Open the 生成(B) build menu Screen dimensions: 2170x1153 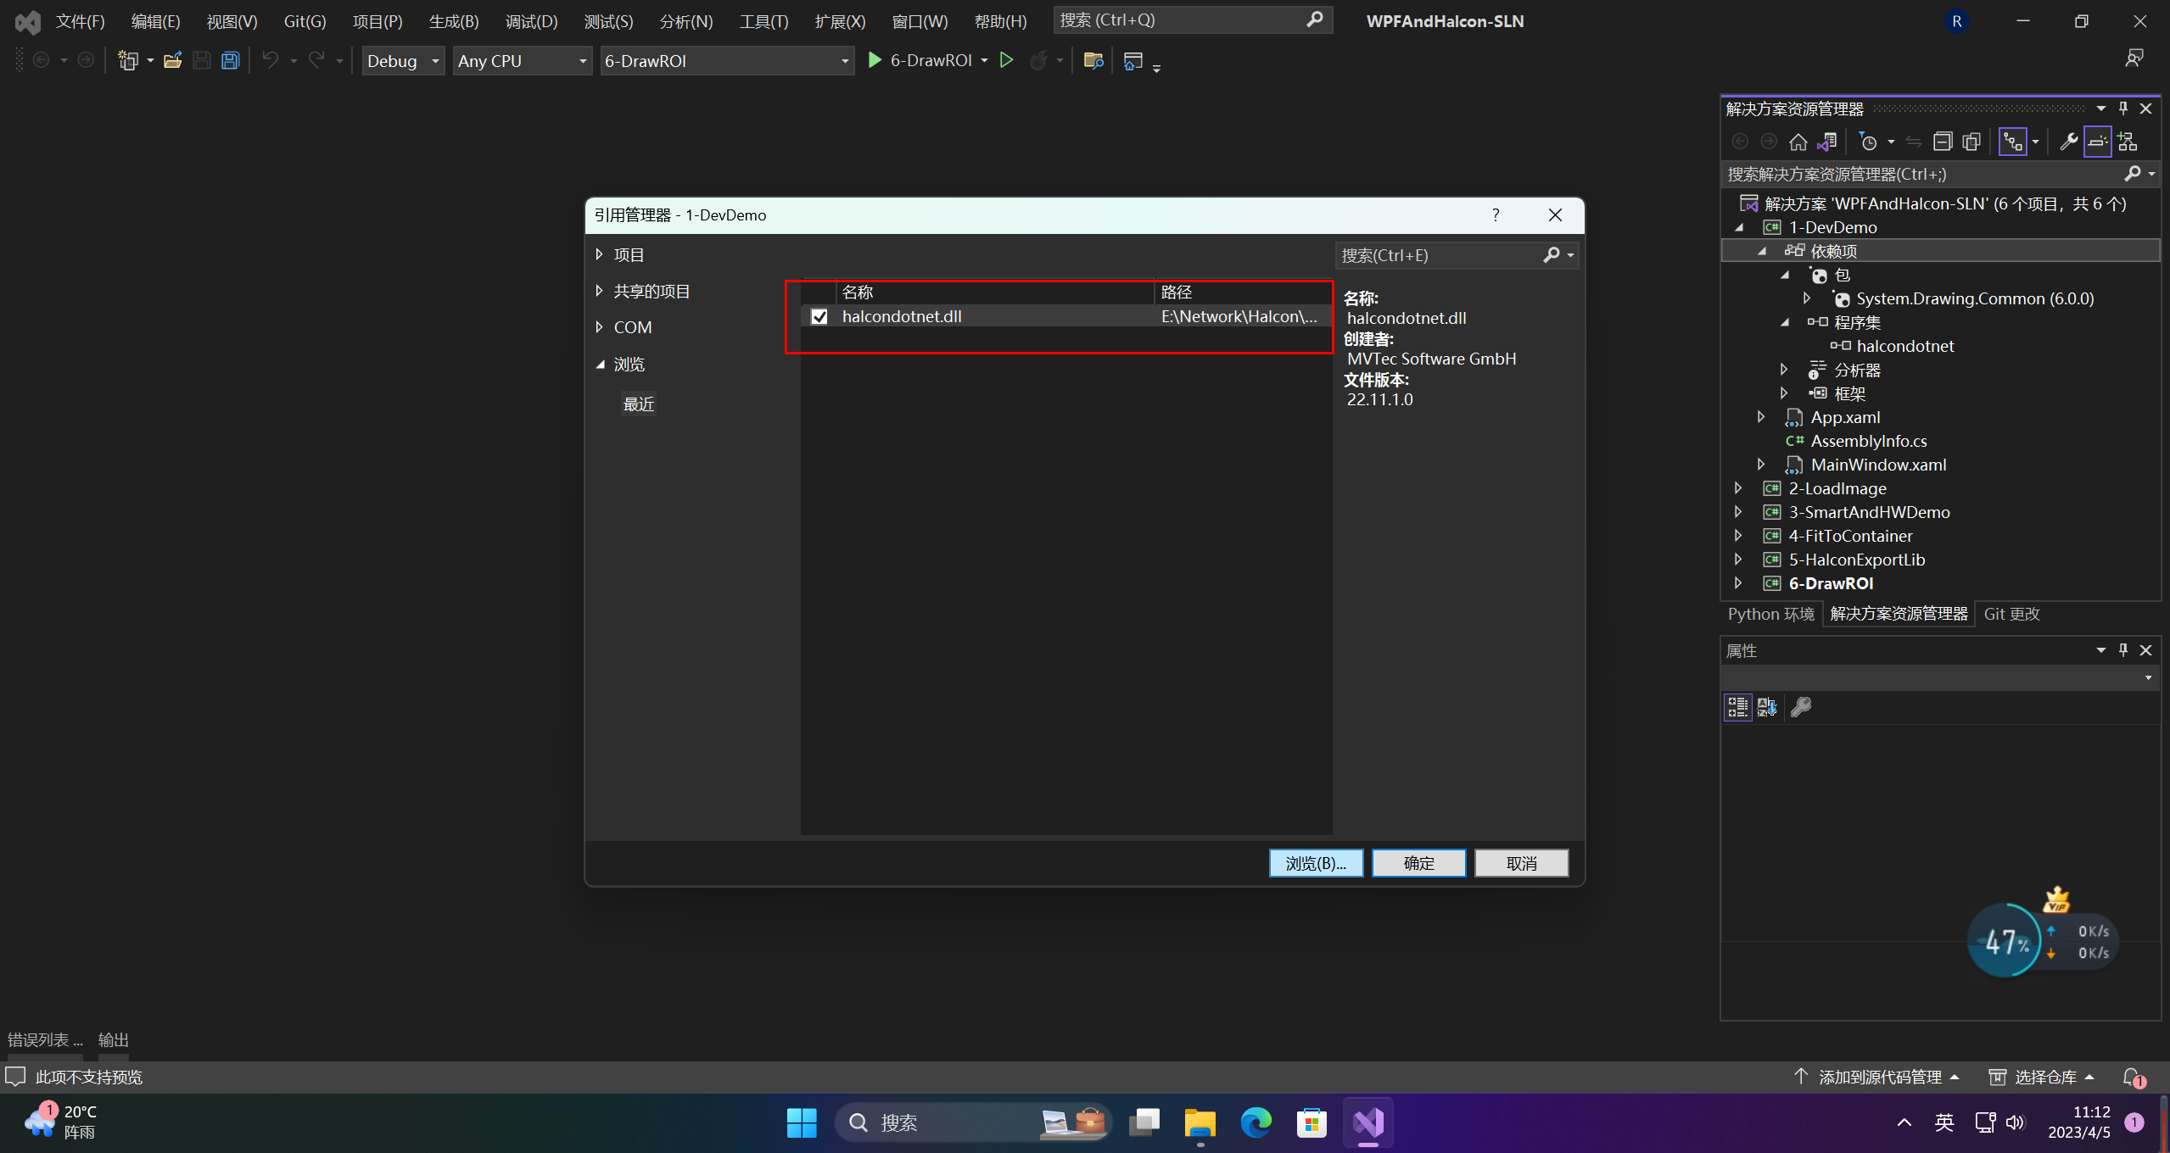[x=453, y=21]
